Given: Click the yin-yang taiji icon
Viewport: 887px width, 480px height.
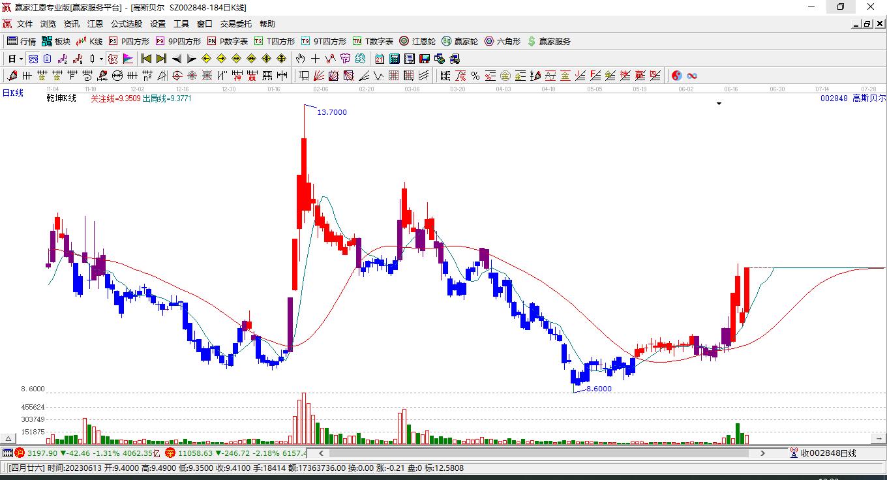Looking at the screenshot, I should coord(677,76).
